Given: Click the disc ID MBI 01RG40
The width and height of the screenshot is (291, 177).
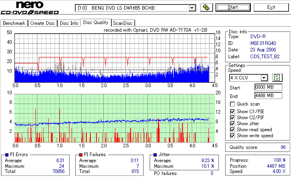Looking at the screenshot, I should 263,43.
